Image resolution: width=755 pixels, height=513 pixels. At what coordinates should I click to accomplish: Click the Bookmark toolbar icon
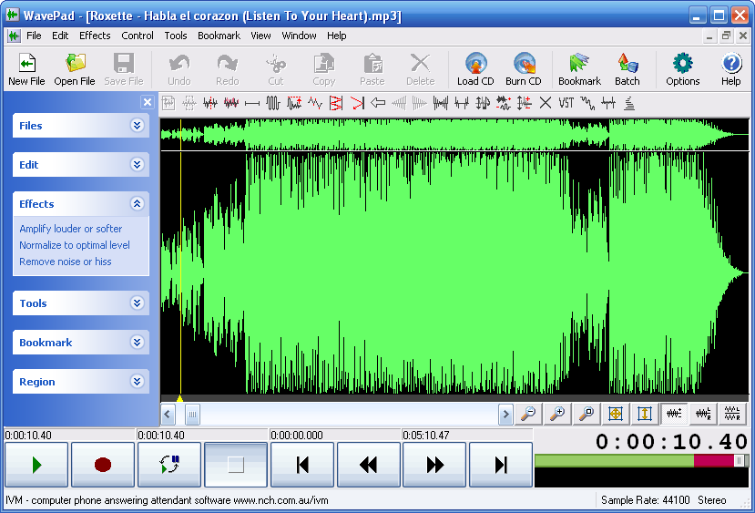[x=579, y=69]
